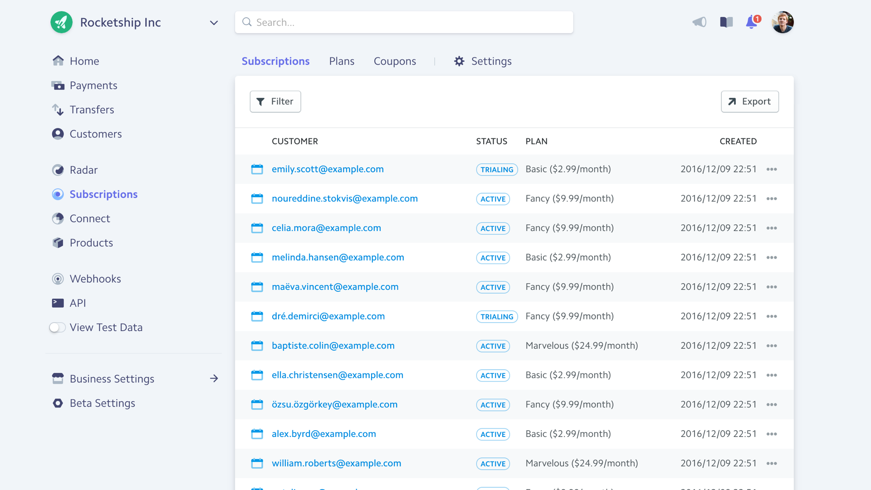Click the Settings gear icon
Viewport: 871px width, 490px height.
click(x=459, y=61)
